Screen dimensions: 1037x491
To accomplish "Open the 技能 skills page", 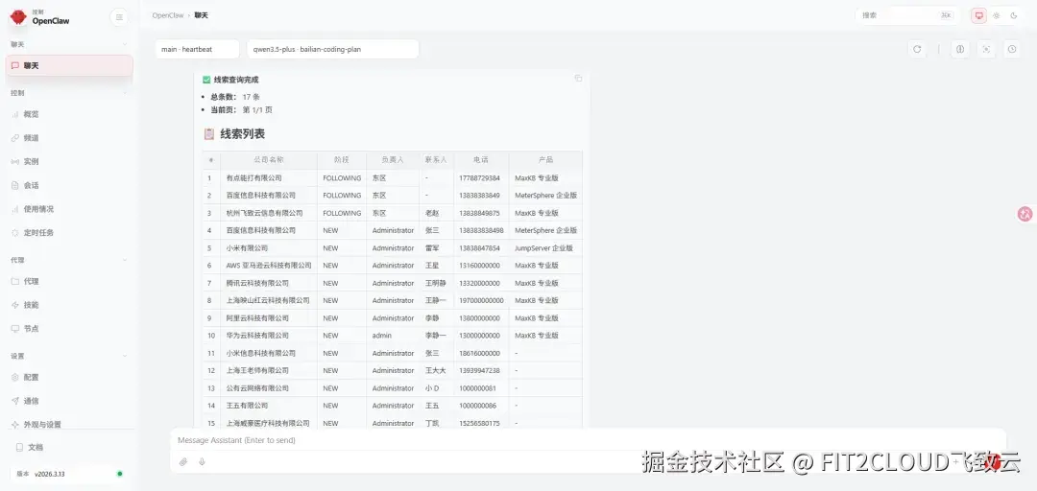I will [69, 305].
